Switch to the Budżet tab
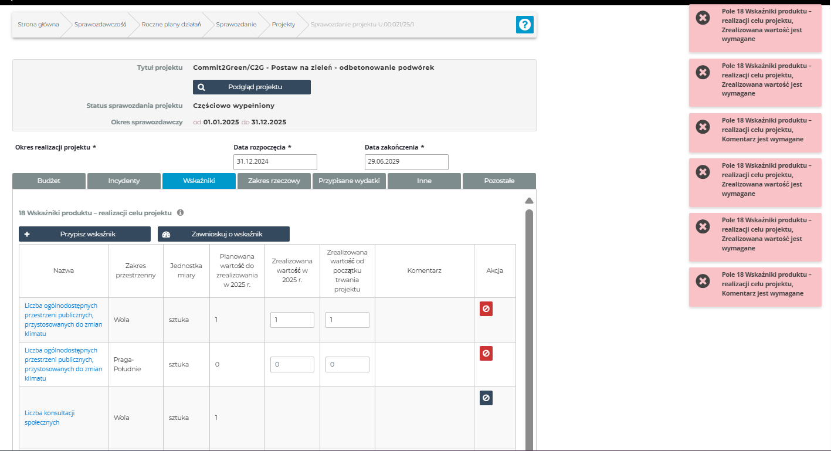 [49, 181]
